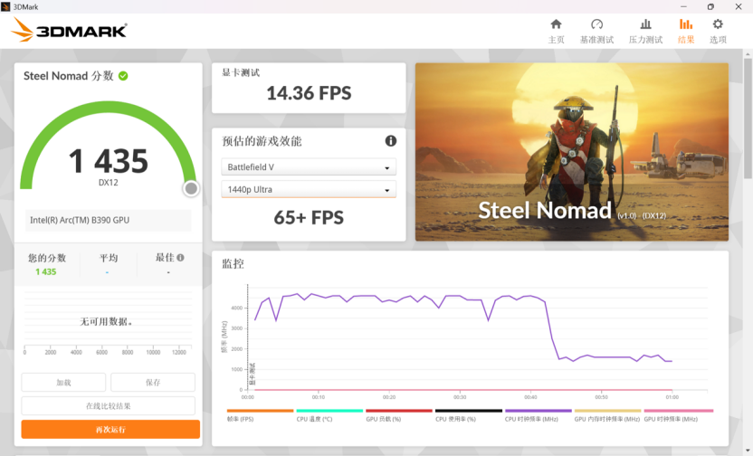The image size is (753, 456).
Task: Click the 3DMark title bar app icon
Action: point(5,6)
